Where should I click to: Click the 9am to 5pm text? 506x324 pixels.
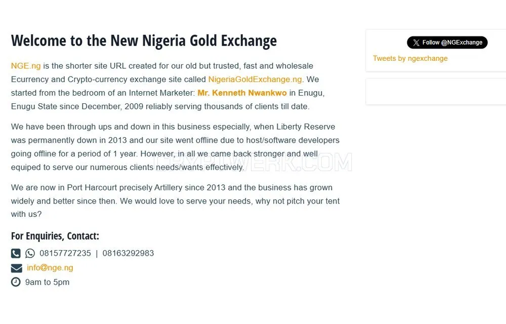[x=47, y=282]
